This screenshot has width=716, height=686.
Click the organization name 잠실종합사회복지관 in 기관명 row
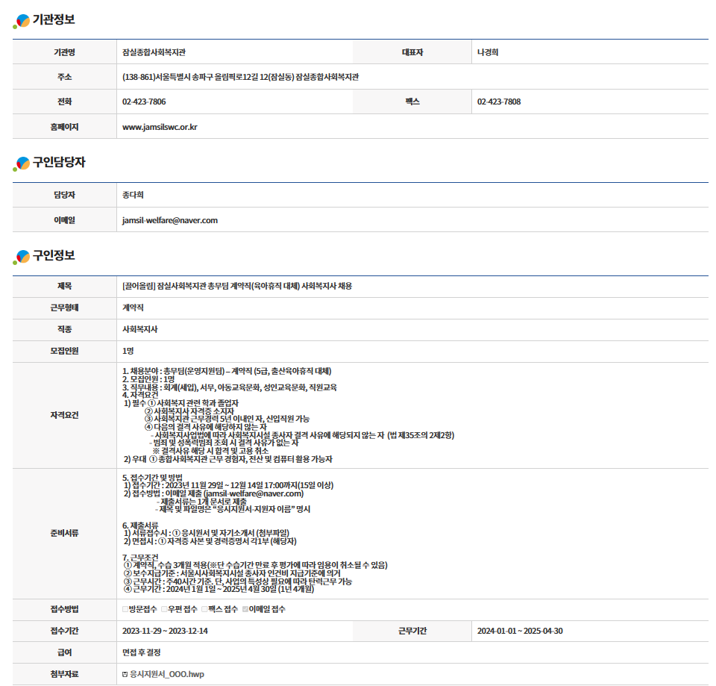[154, 52]
